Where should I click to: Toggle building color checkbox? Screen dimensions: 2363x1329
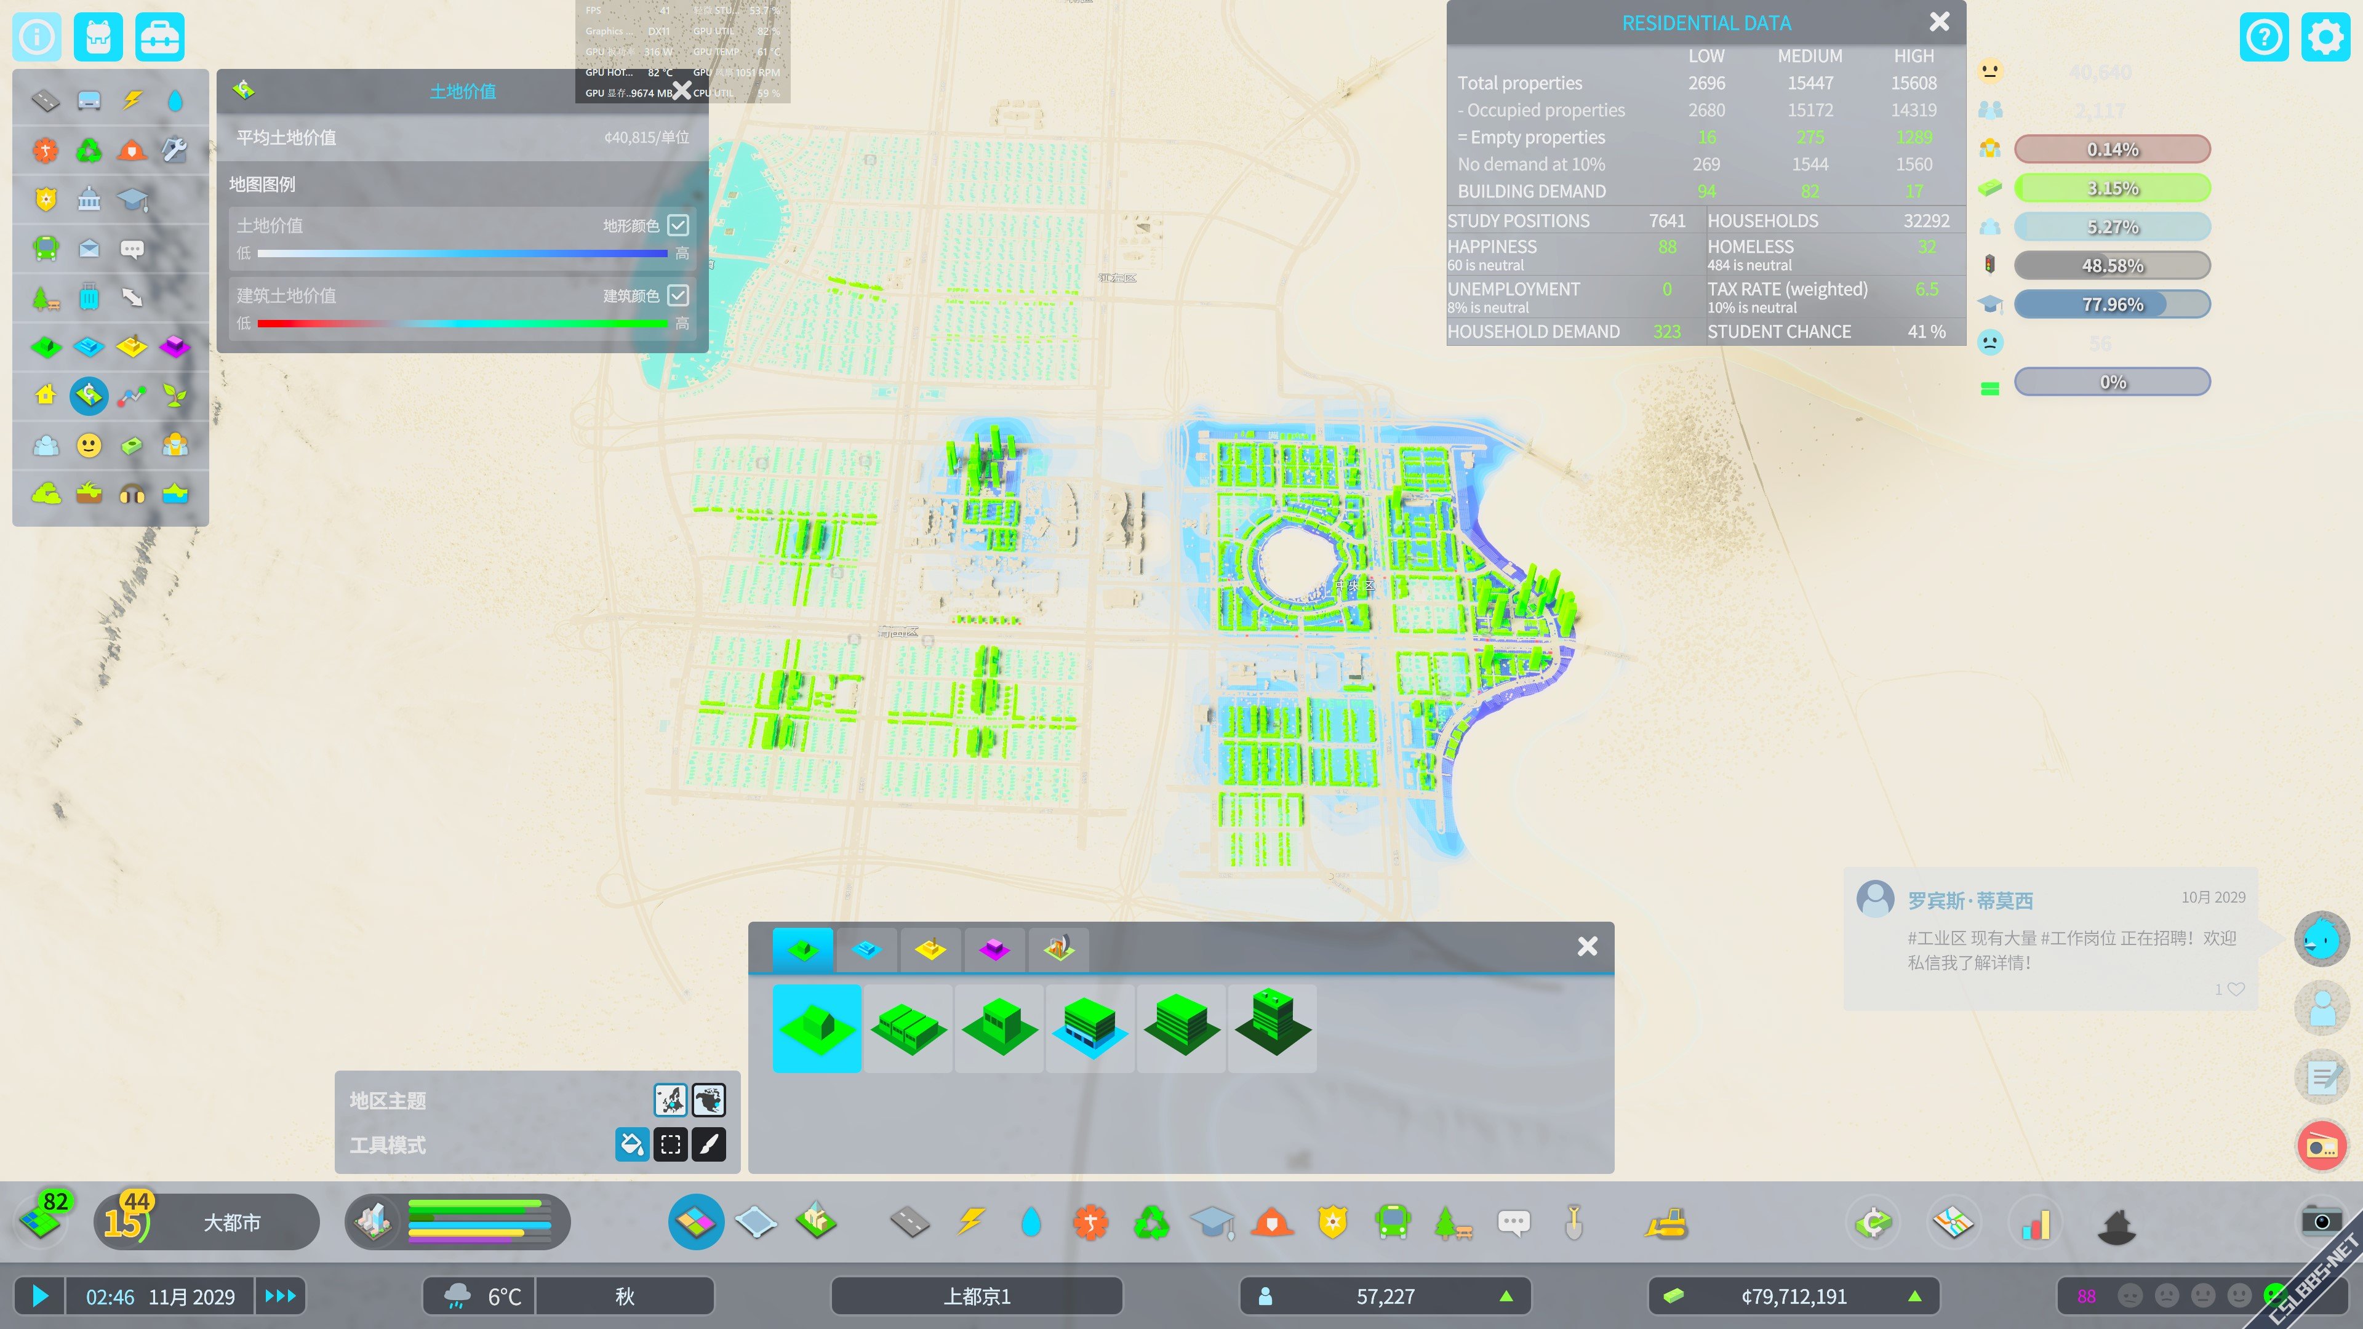678,295
